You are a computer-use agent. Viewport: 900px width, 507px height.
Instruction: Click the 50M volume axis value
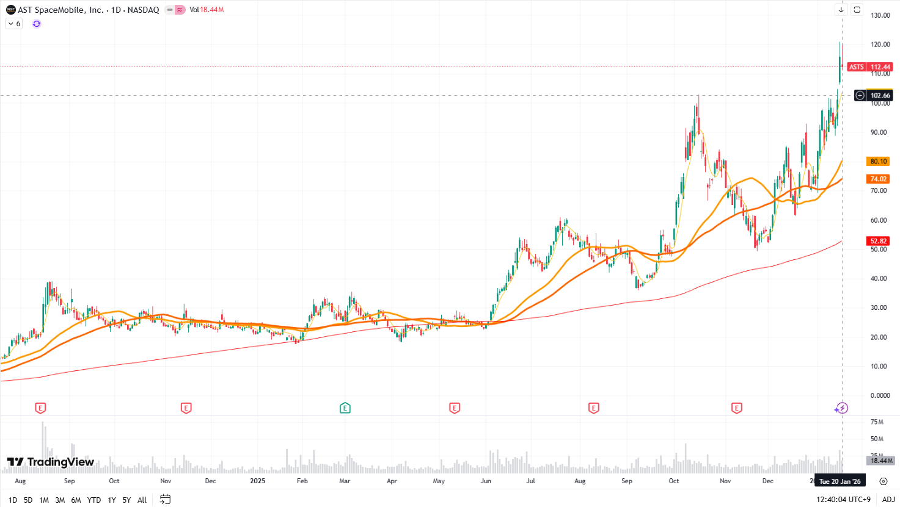click(x=877, y=439)
